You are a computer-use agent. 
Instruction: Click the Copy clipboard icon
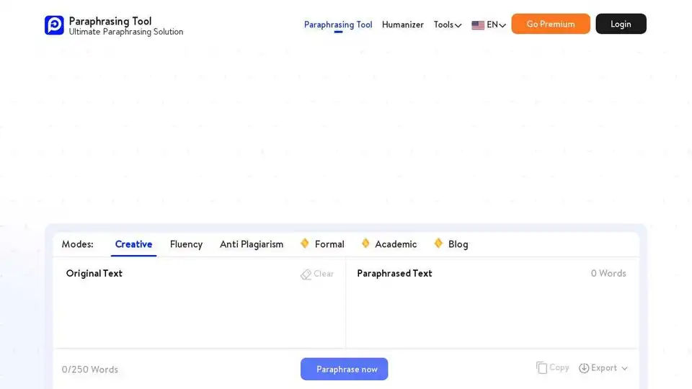point(541,367)
